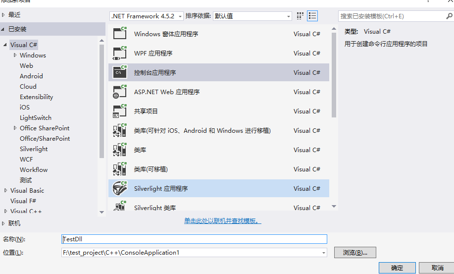Select the Cloud category

coord(28,87)
